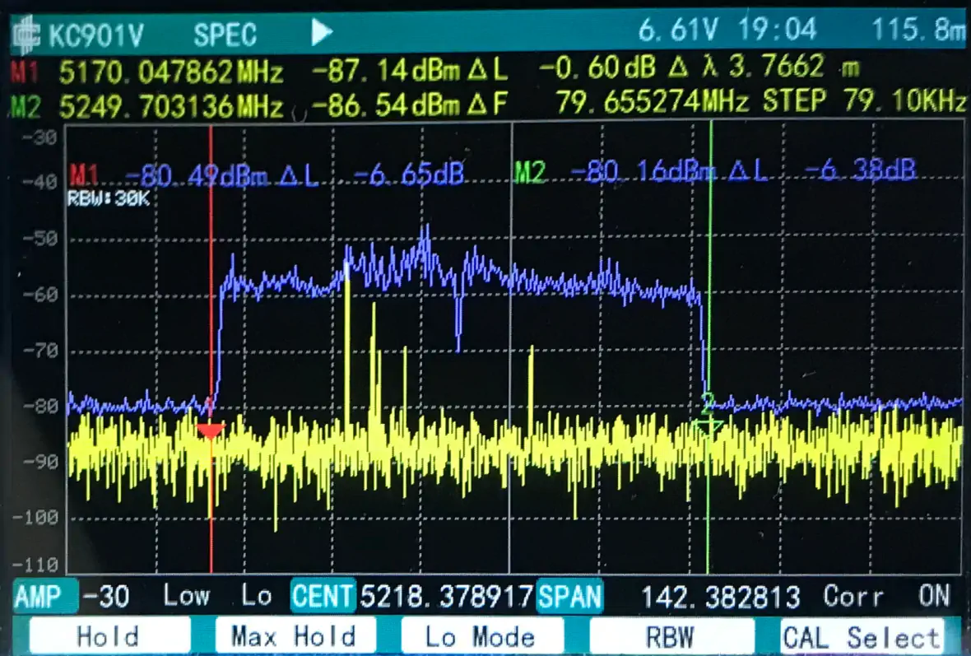Open the Lo Mode softkey
971x656 pixels.
click(x=481, y=636)
